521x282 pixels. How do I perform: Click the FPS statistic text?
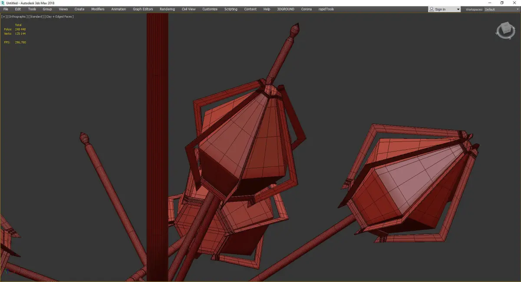pyautogui.click(x=15, y=42)
